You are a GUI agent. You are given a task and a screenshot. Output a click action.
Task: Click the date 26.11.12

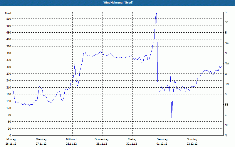tap(11, 144)
